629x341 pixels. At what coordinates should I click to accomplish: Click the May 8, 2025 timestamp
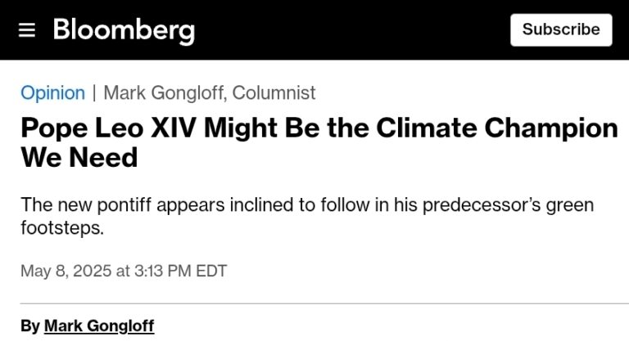[x=124, y=271]
